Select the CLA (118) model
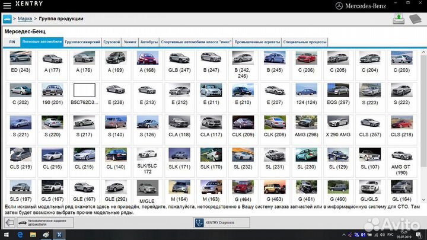This screenshot has height=240, width=427. 180,130
